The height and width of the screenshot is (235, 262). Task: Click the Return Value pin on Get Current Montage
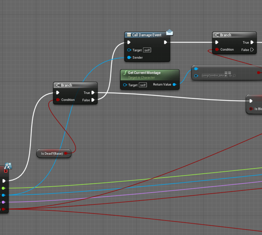(174, 85)
